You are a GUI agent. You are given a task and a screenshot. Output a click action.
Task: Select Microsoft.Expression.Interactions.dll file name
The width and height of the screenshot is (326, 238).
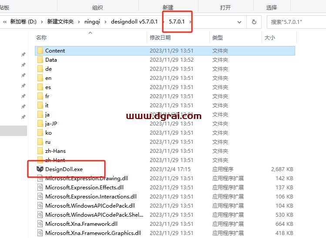tap(91, 196)
